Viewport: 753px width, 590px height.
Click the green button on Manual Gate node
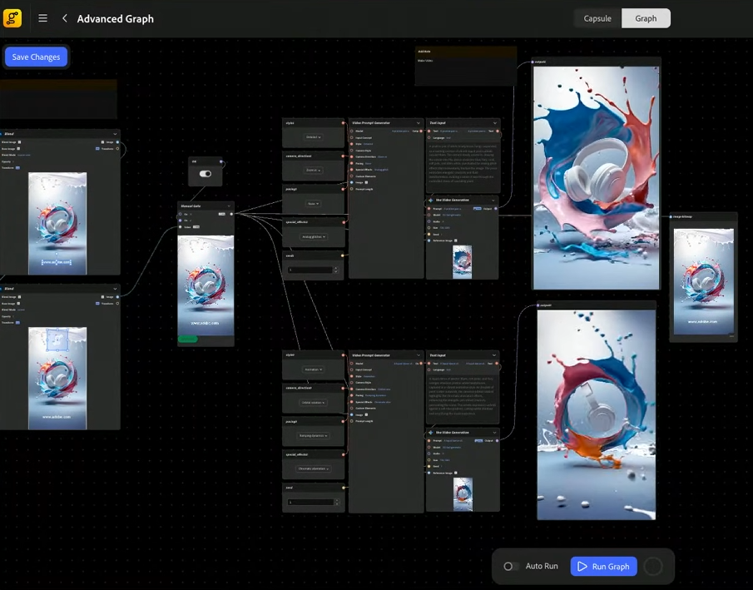[187, 339]
